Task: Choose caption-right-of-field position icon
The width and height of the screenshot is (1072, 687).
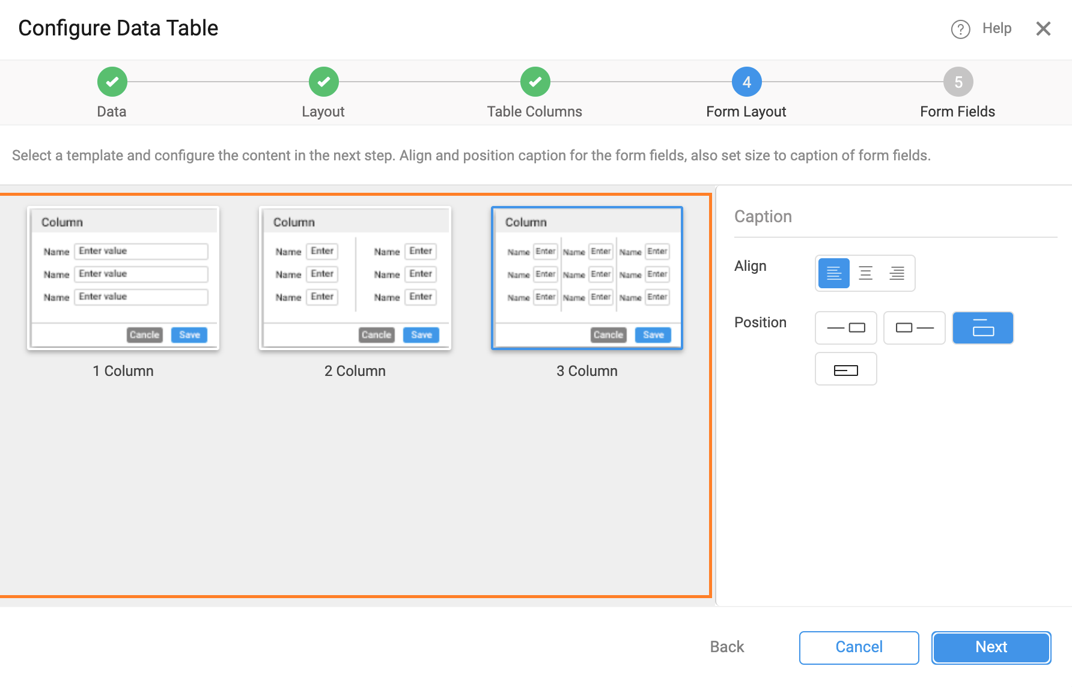Action: pyautogui.click(x=914, y=328)
